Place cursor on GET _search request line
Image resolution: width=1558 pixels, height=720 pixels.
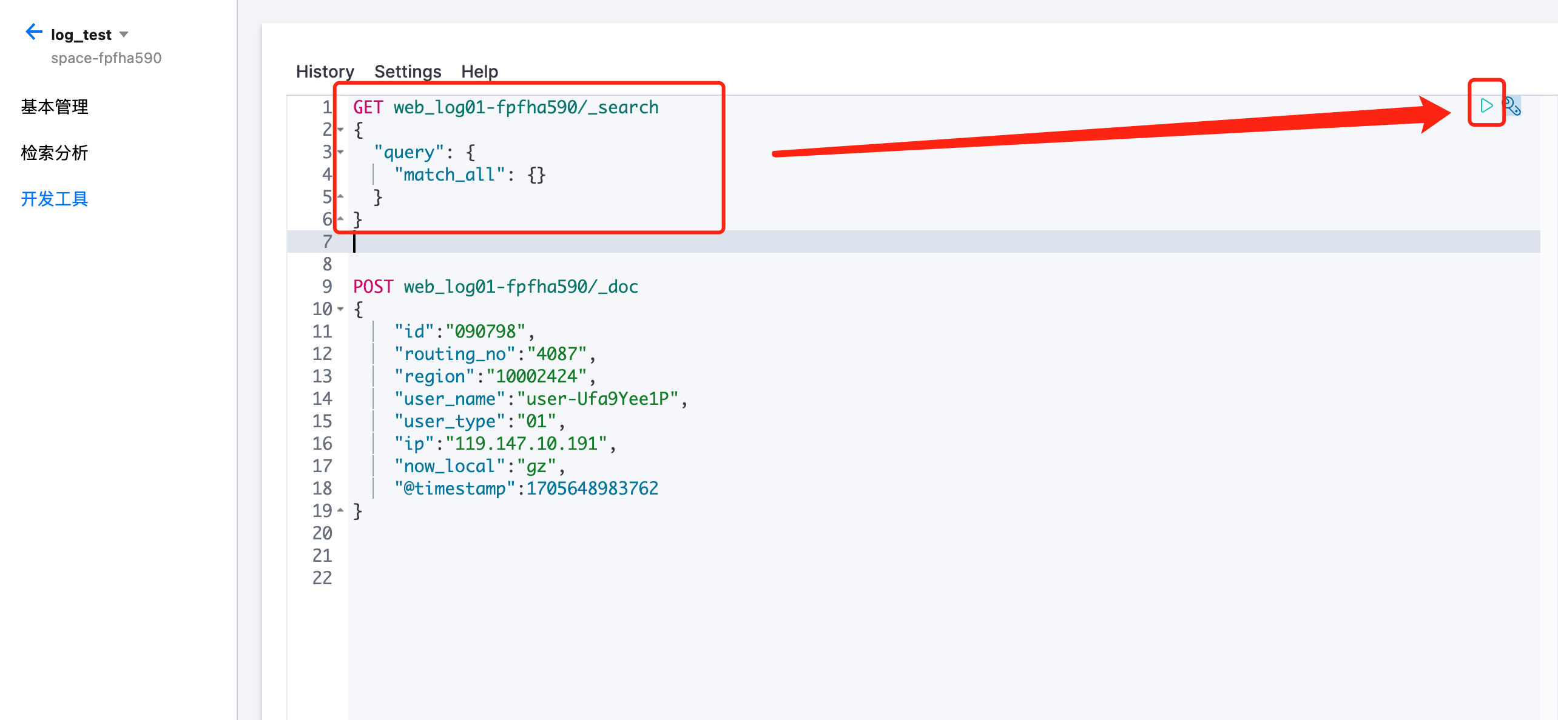pos(505,107)
